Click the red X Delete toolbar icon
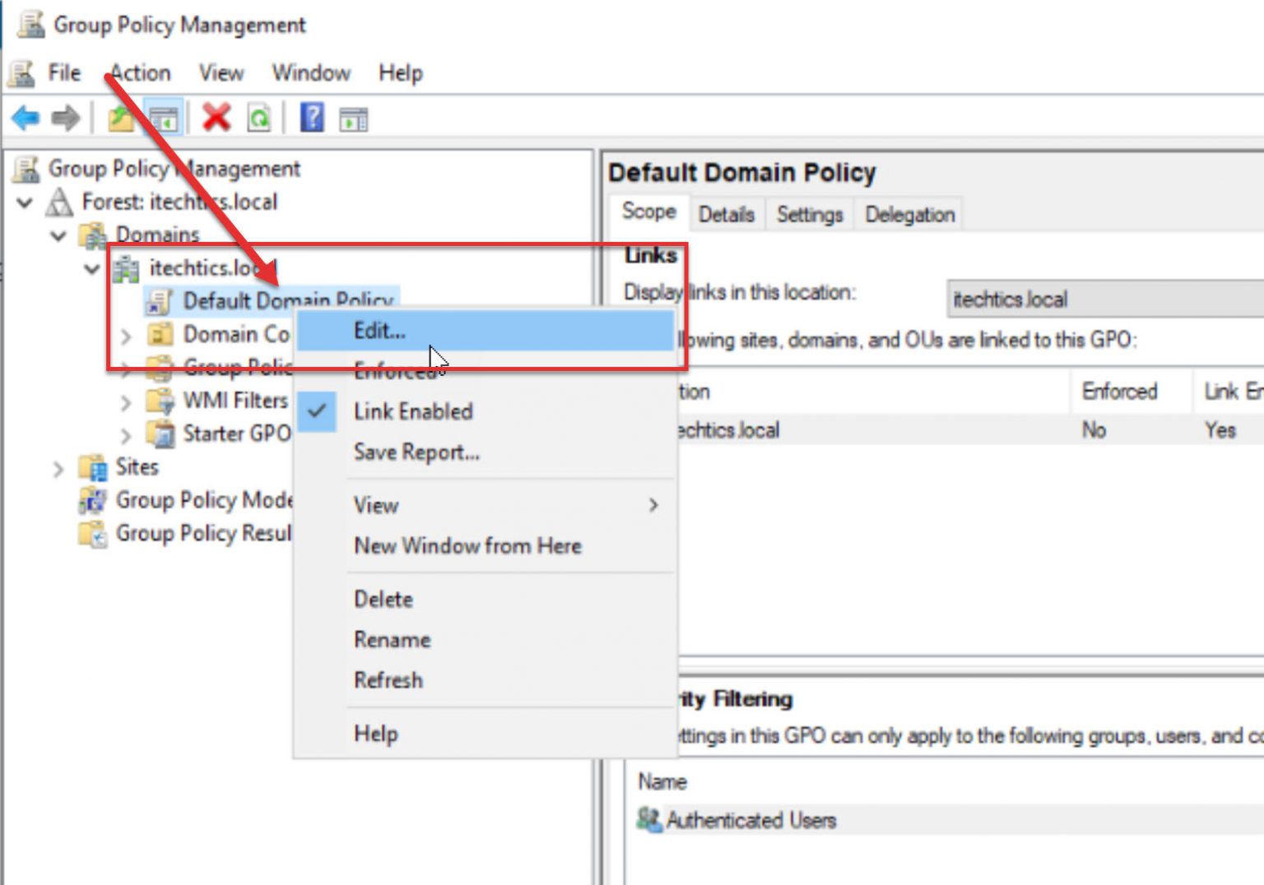Screen dimensions: 1264x885 [x=214, y=118]
